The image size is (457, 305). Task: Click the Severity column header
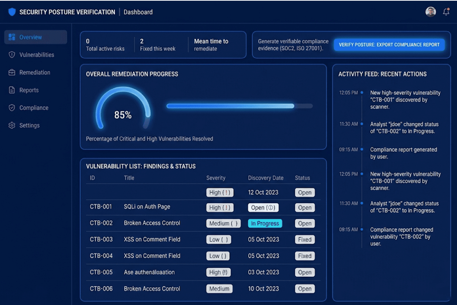point(216,178)
